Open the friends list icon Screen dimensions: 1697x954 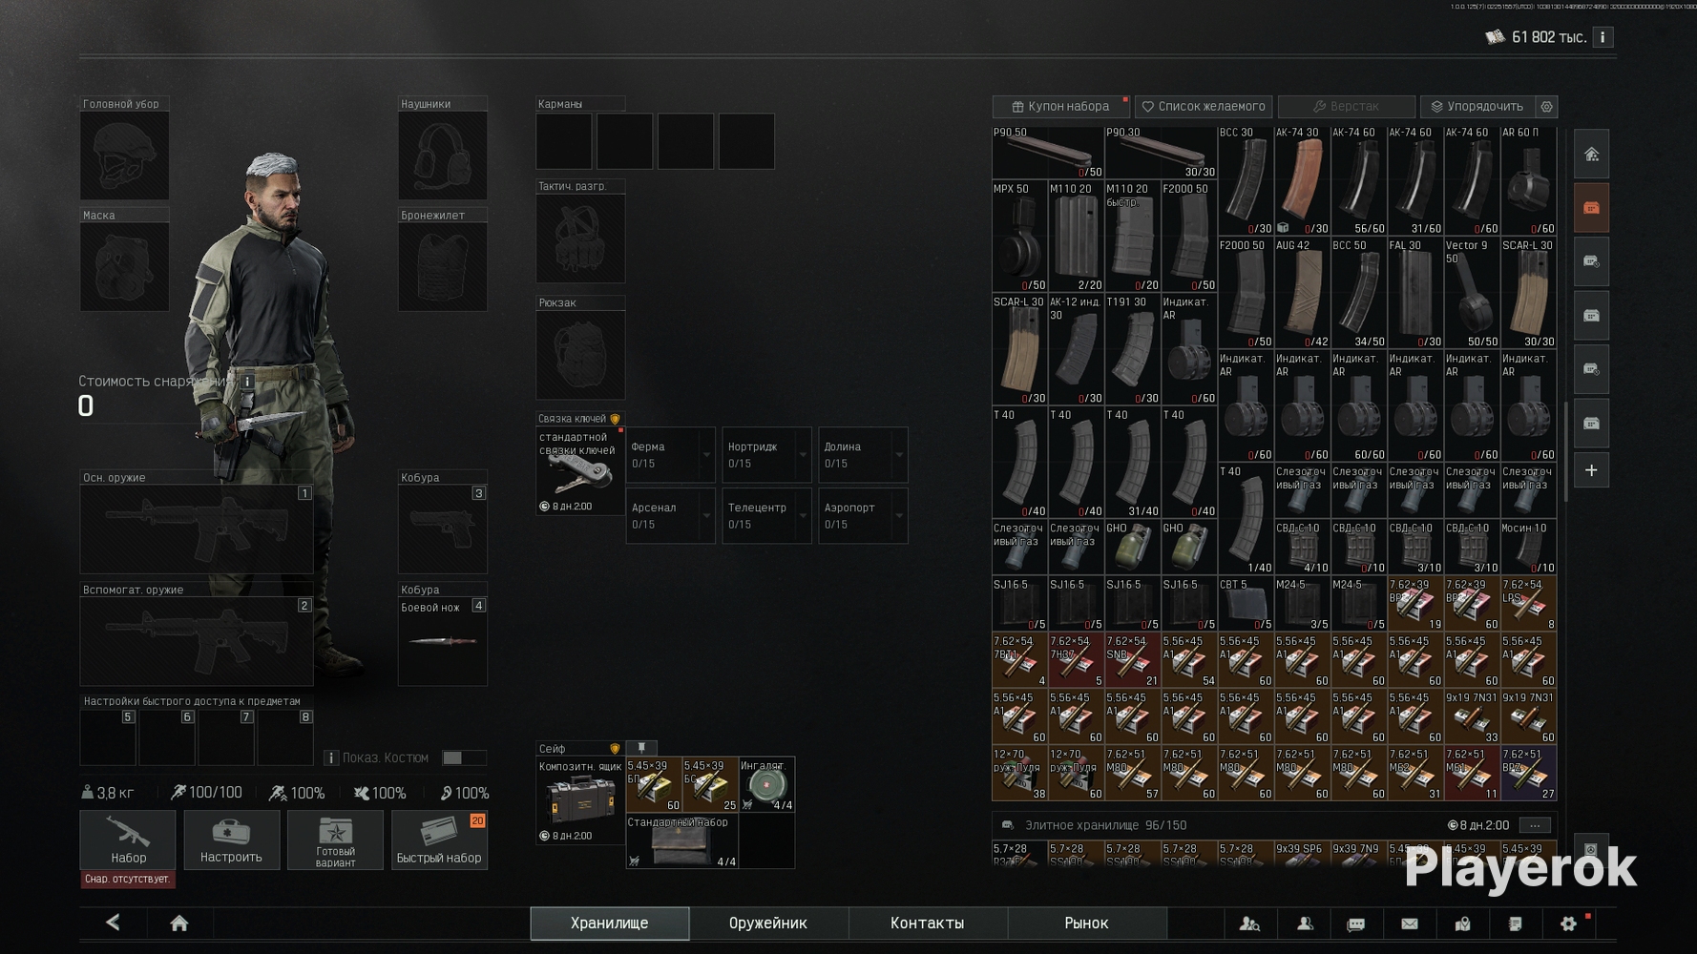pyautogui.click(x=1305, y=923)
